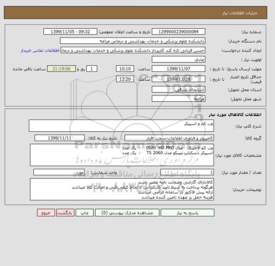Click label حداقل تاریخ اعتبار قیمت

point(245,79)
